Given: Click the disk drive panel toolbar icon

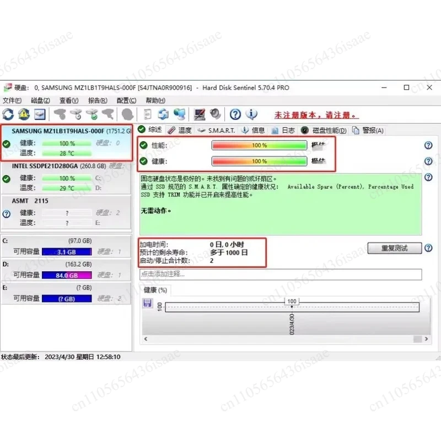Looking at the screenshot, I should (40, 114).
